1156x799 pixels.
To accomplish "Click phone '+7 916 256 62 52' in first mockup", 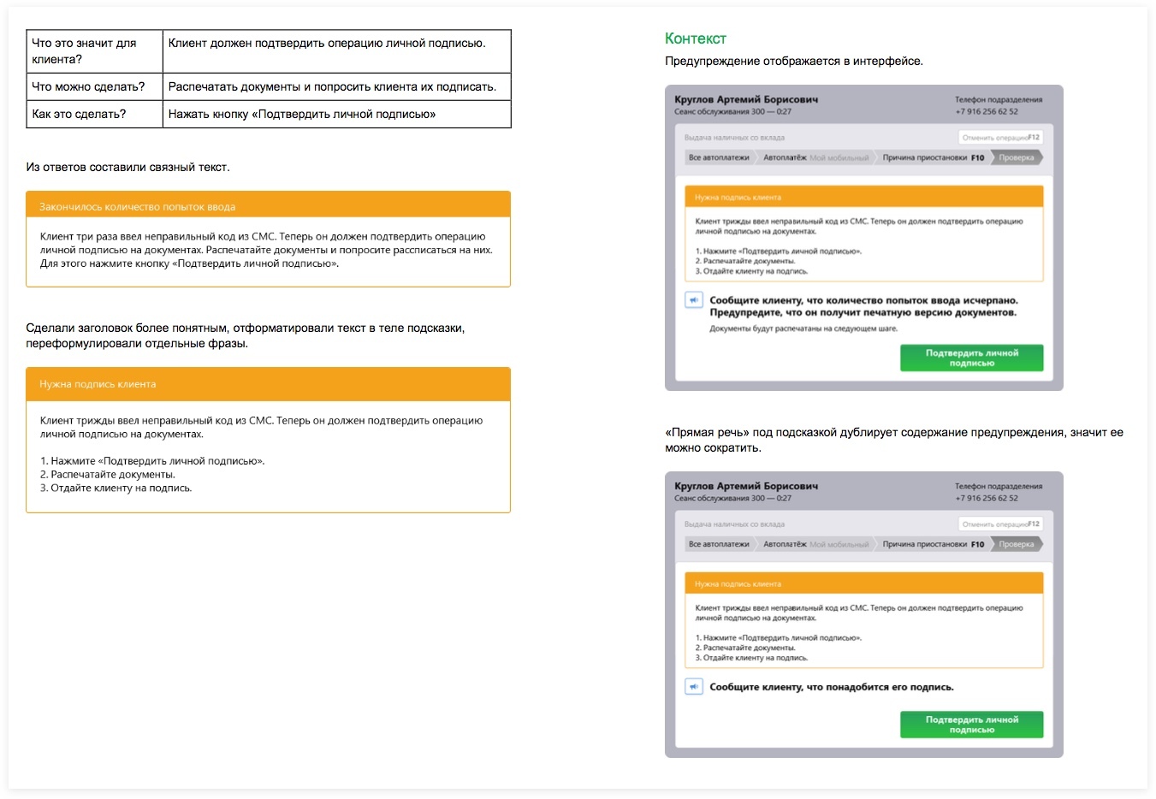I will (x=987, y=111).
